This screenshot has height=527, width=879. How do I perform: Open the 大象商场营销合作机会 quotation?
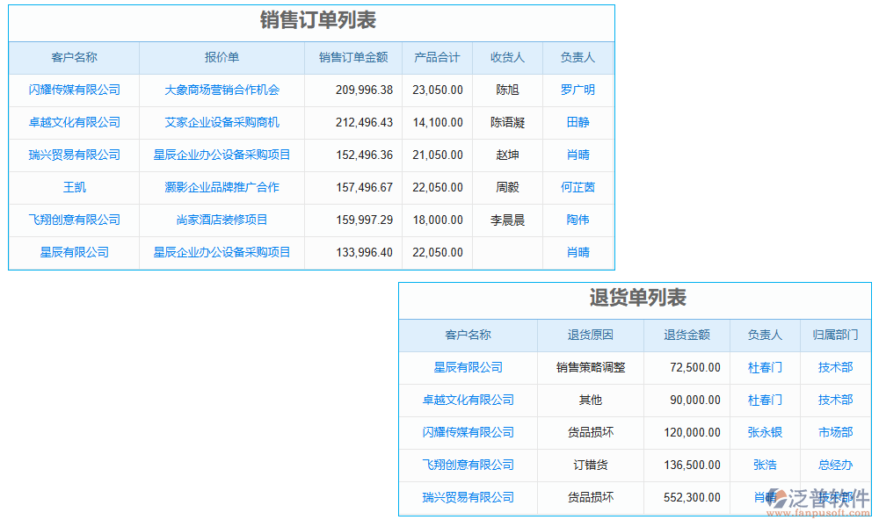222,90
